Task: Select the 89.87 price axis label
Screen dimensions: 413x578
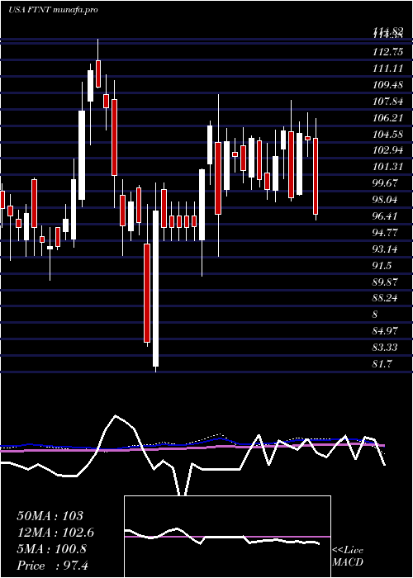Action: coord(386,282)
